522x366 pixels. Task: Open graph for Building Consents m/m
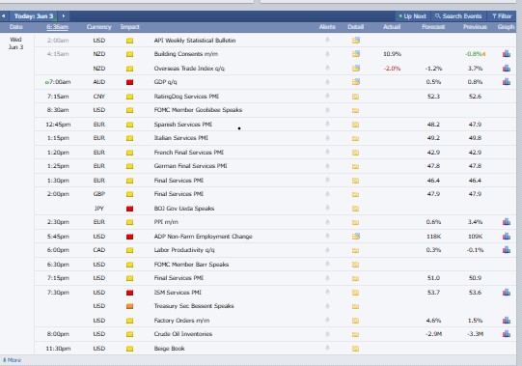507,54
